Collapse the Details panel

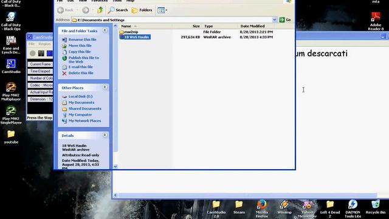105,135
